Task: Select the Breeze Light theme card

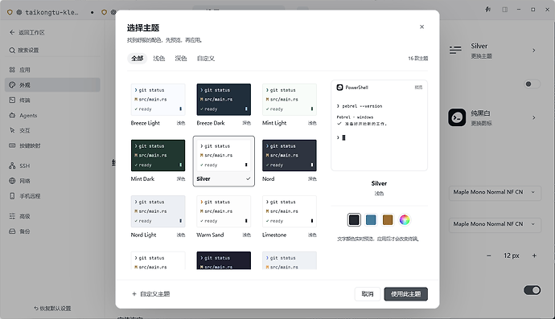Action: 158,105
